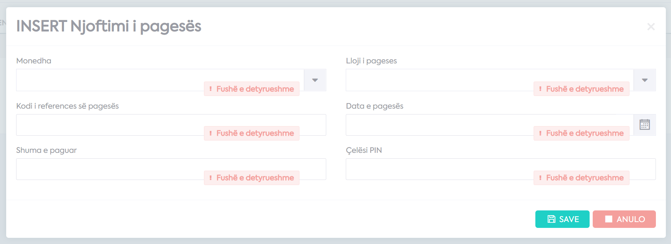Close the INSERT Njoftimi i pagesës dialog
This screenshot has width=671, height=244.
tap(651, 26)
